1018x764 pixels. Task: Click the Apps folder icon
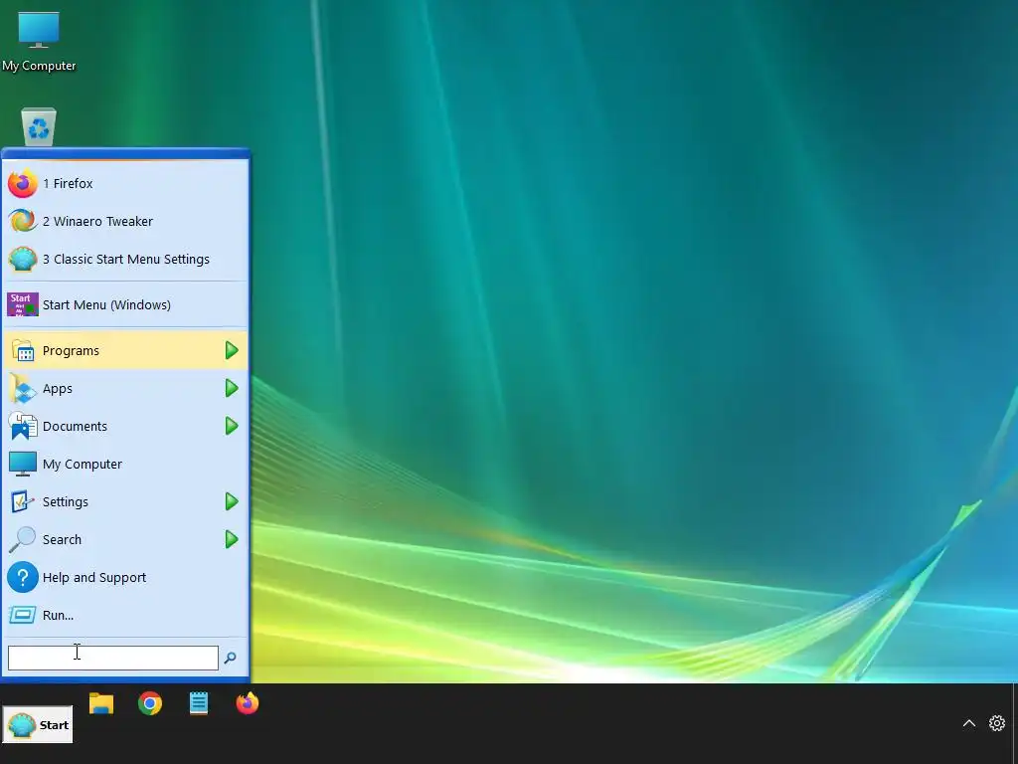[23, 389]
